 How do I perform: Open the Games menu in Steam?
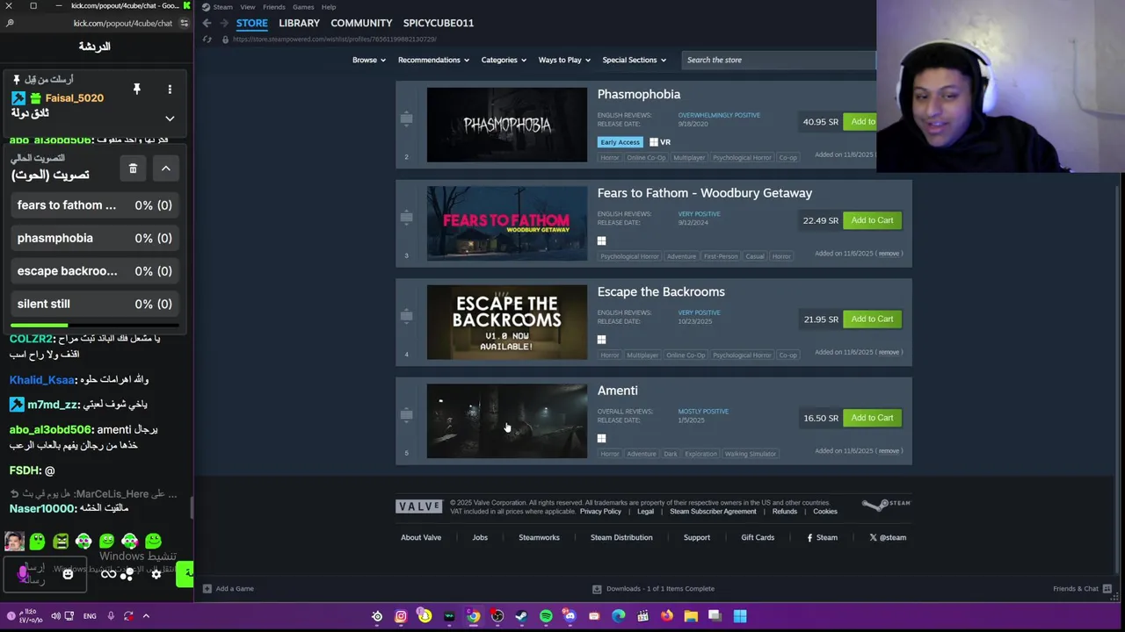coord(303,7)
